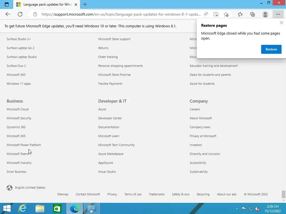
Task: Open Microsoft Tech Community link
Action: (116, 145)
